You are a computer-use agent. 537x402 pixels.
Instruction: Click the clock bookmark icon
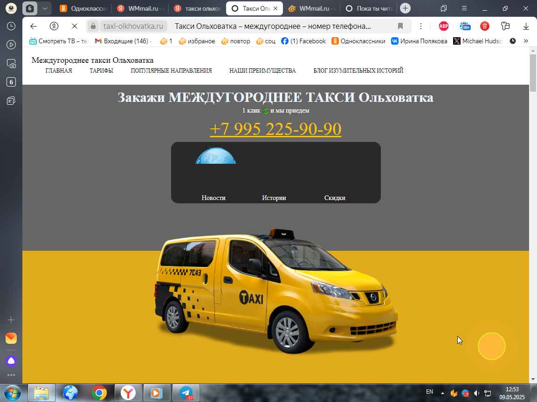coord(513,41)
